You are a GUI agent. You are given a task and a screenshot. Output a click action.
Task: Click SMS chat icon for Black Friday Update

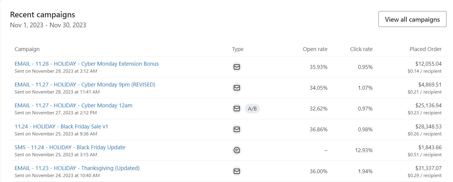(237, 150)
